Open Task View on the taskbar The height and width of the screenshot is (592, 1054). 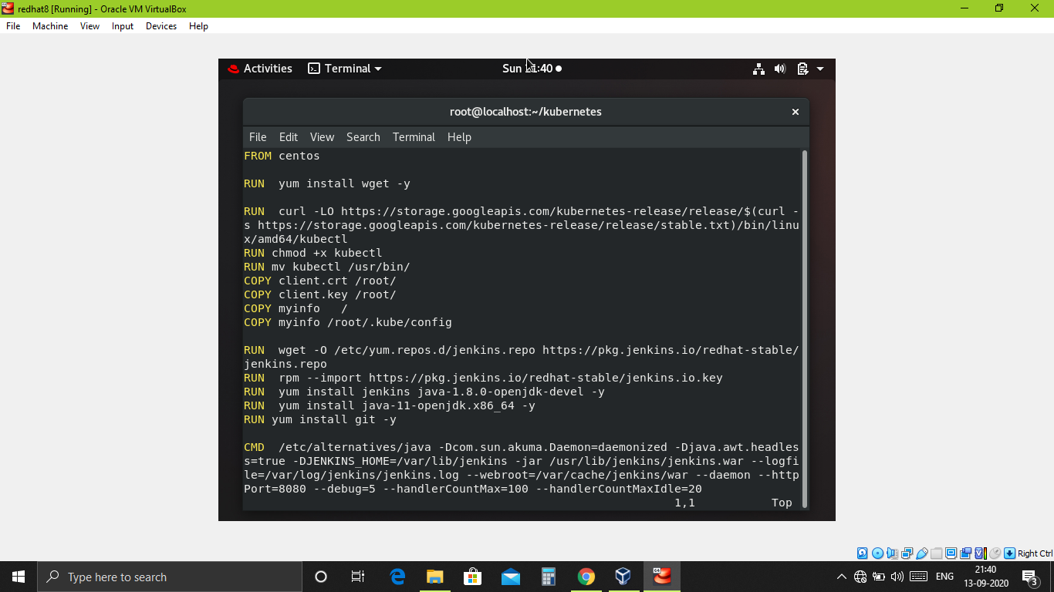(358, 577)
